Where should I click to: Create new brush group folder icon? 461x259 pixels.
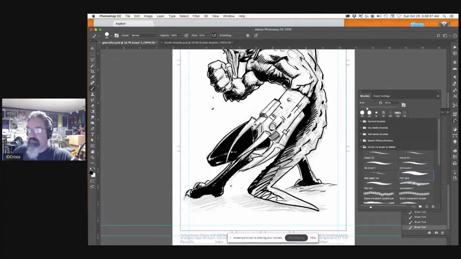[x=420, y=206]
